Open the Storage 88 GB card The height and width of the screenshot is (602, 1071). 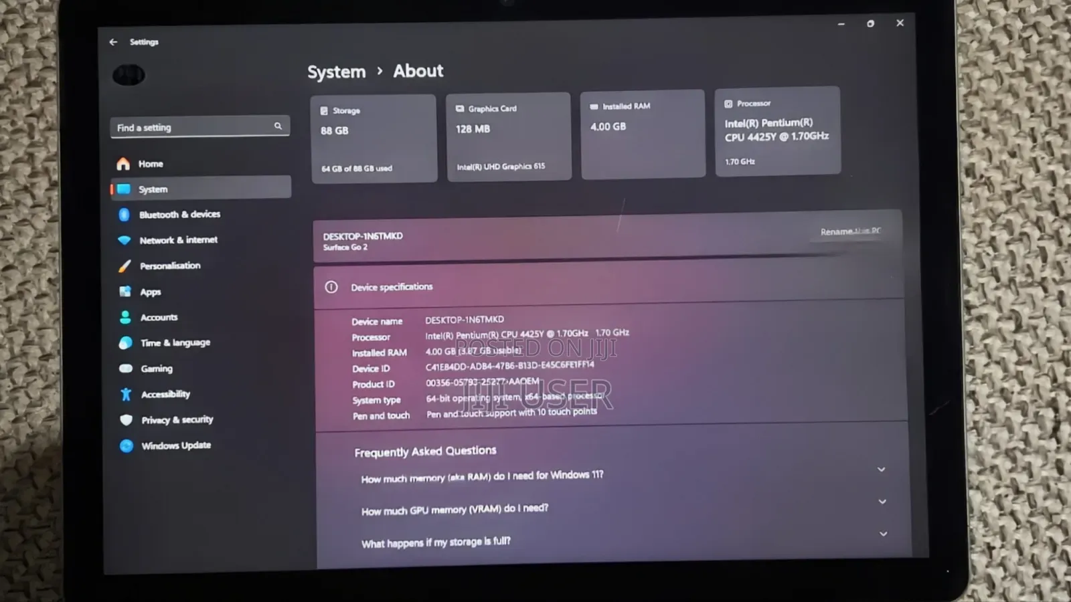(x=374, y=138)
